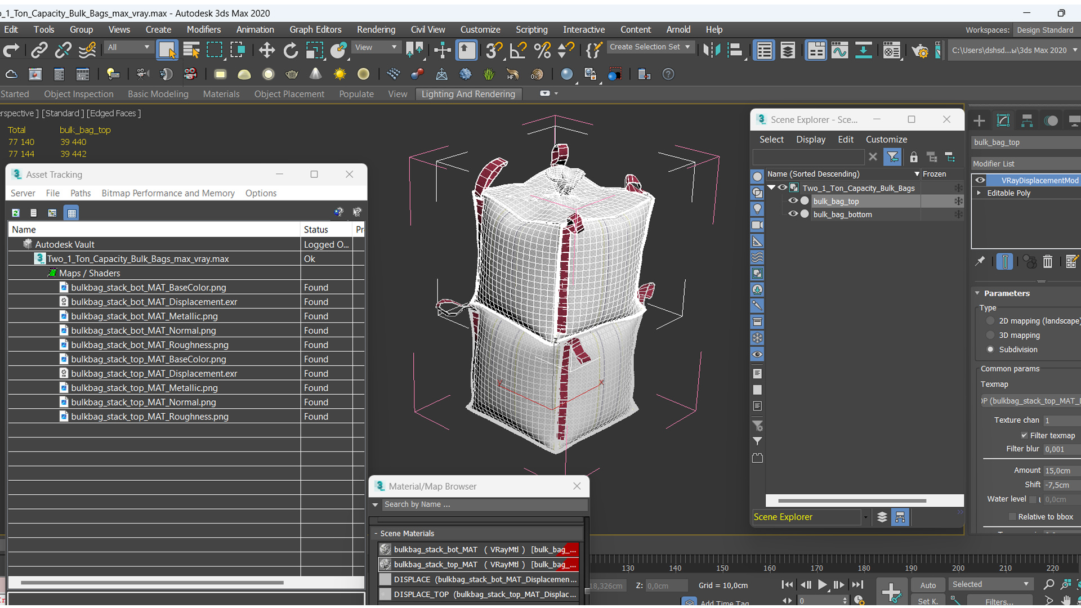Open Create Selection Set dropdown
Image resolution: width=1081 pixels, height=608 pixels.
[650, 47]
